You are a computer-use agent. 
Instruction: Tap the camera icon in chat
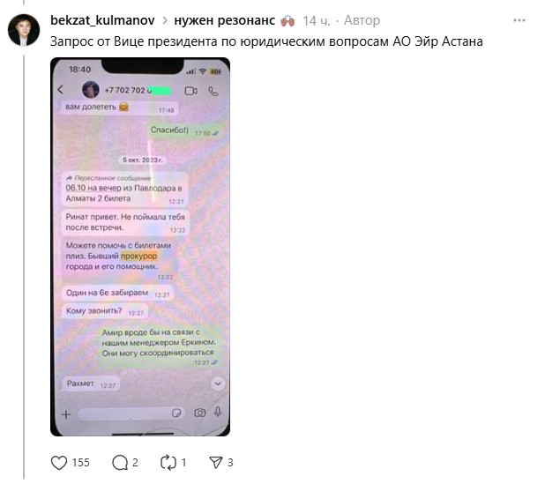point(199,413)
